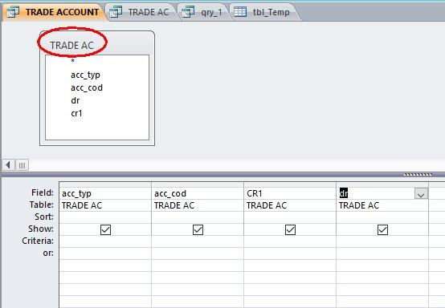445x308 pixels.
Task: Select acc_typ in TRADE AC field list
Action: (85, 75)
